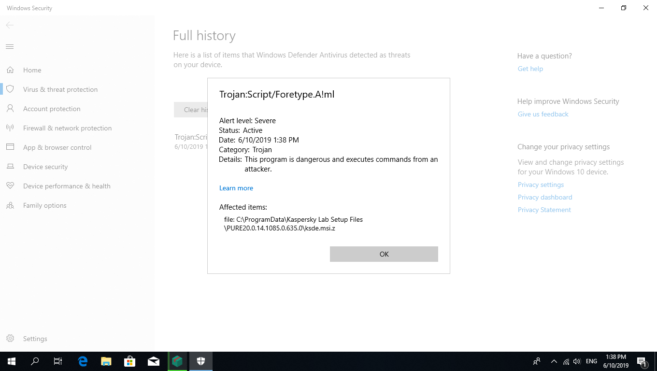This screenshot has width=657, height=371.
Task: Open App & browser control section
Action: pyautogui.click(x=57, y=147)
